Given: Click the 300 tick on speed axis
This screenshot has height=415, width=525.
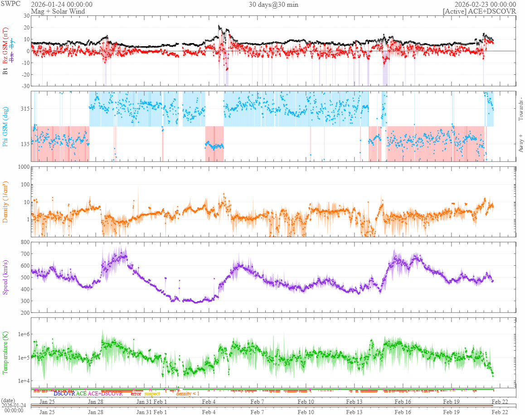Looking at the screenshot, I should click(x=25, y=301).
